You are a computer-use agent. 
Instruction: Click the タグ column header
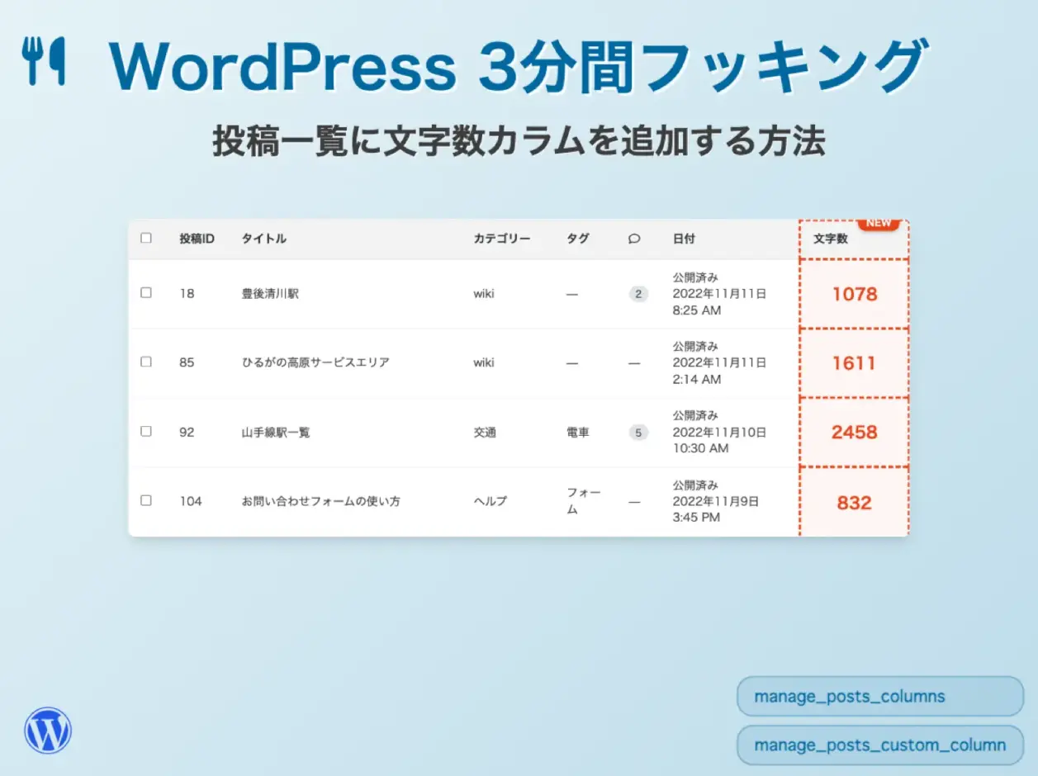[578, 239]
